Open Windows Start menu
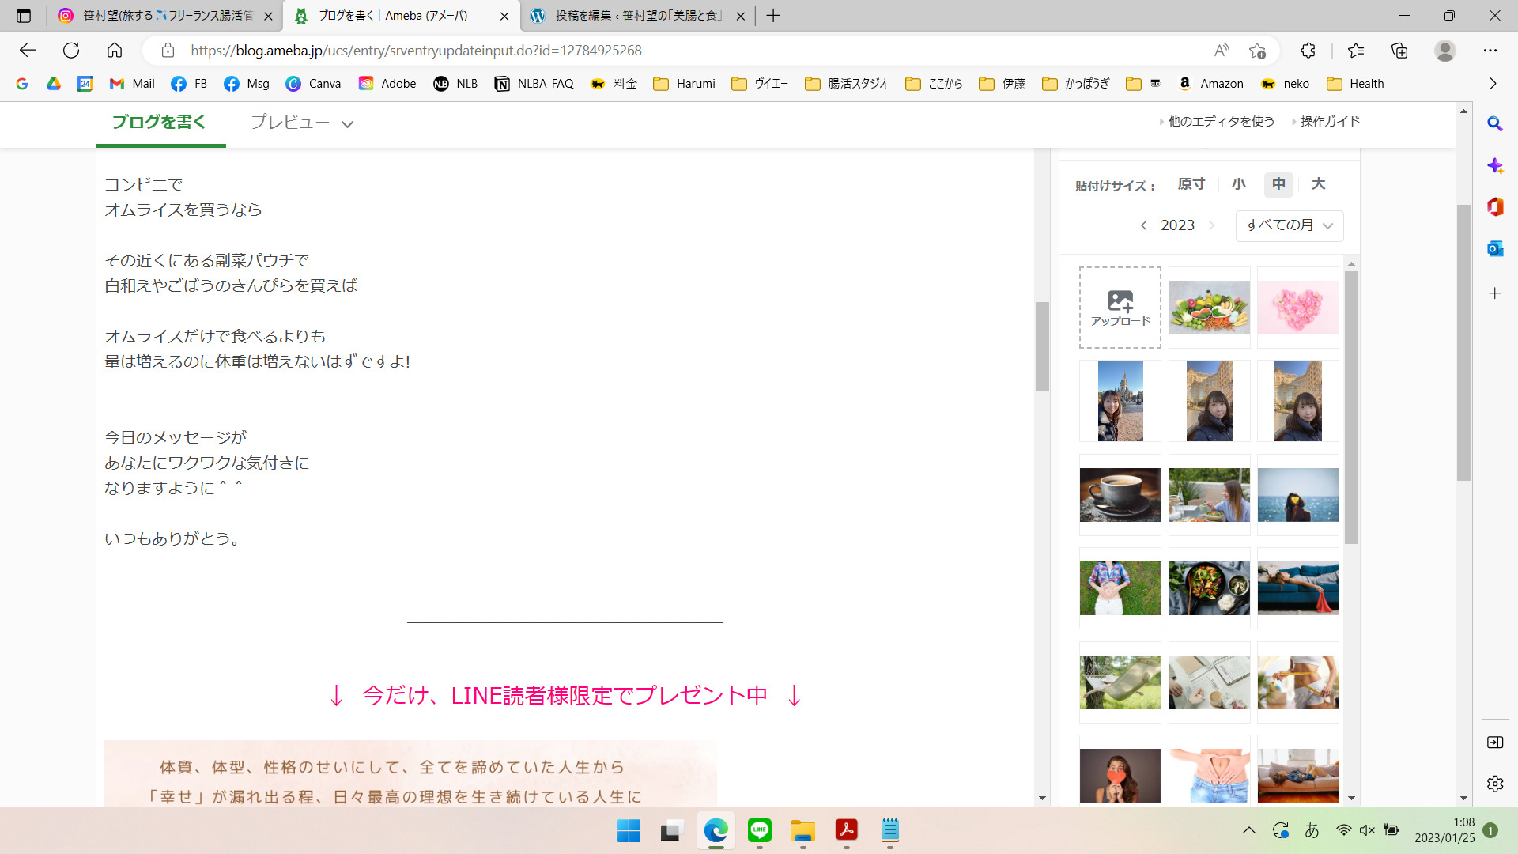 [x=629, y=830]
